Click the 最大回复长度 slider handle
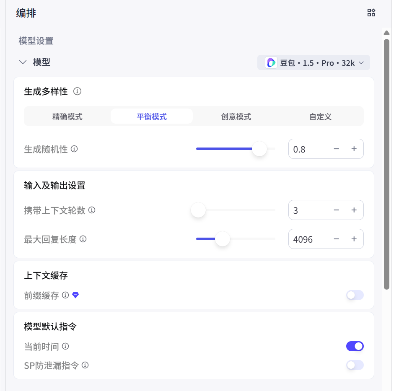Screen dimensions: 399x391 (x=223, y=239)
